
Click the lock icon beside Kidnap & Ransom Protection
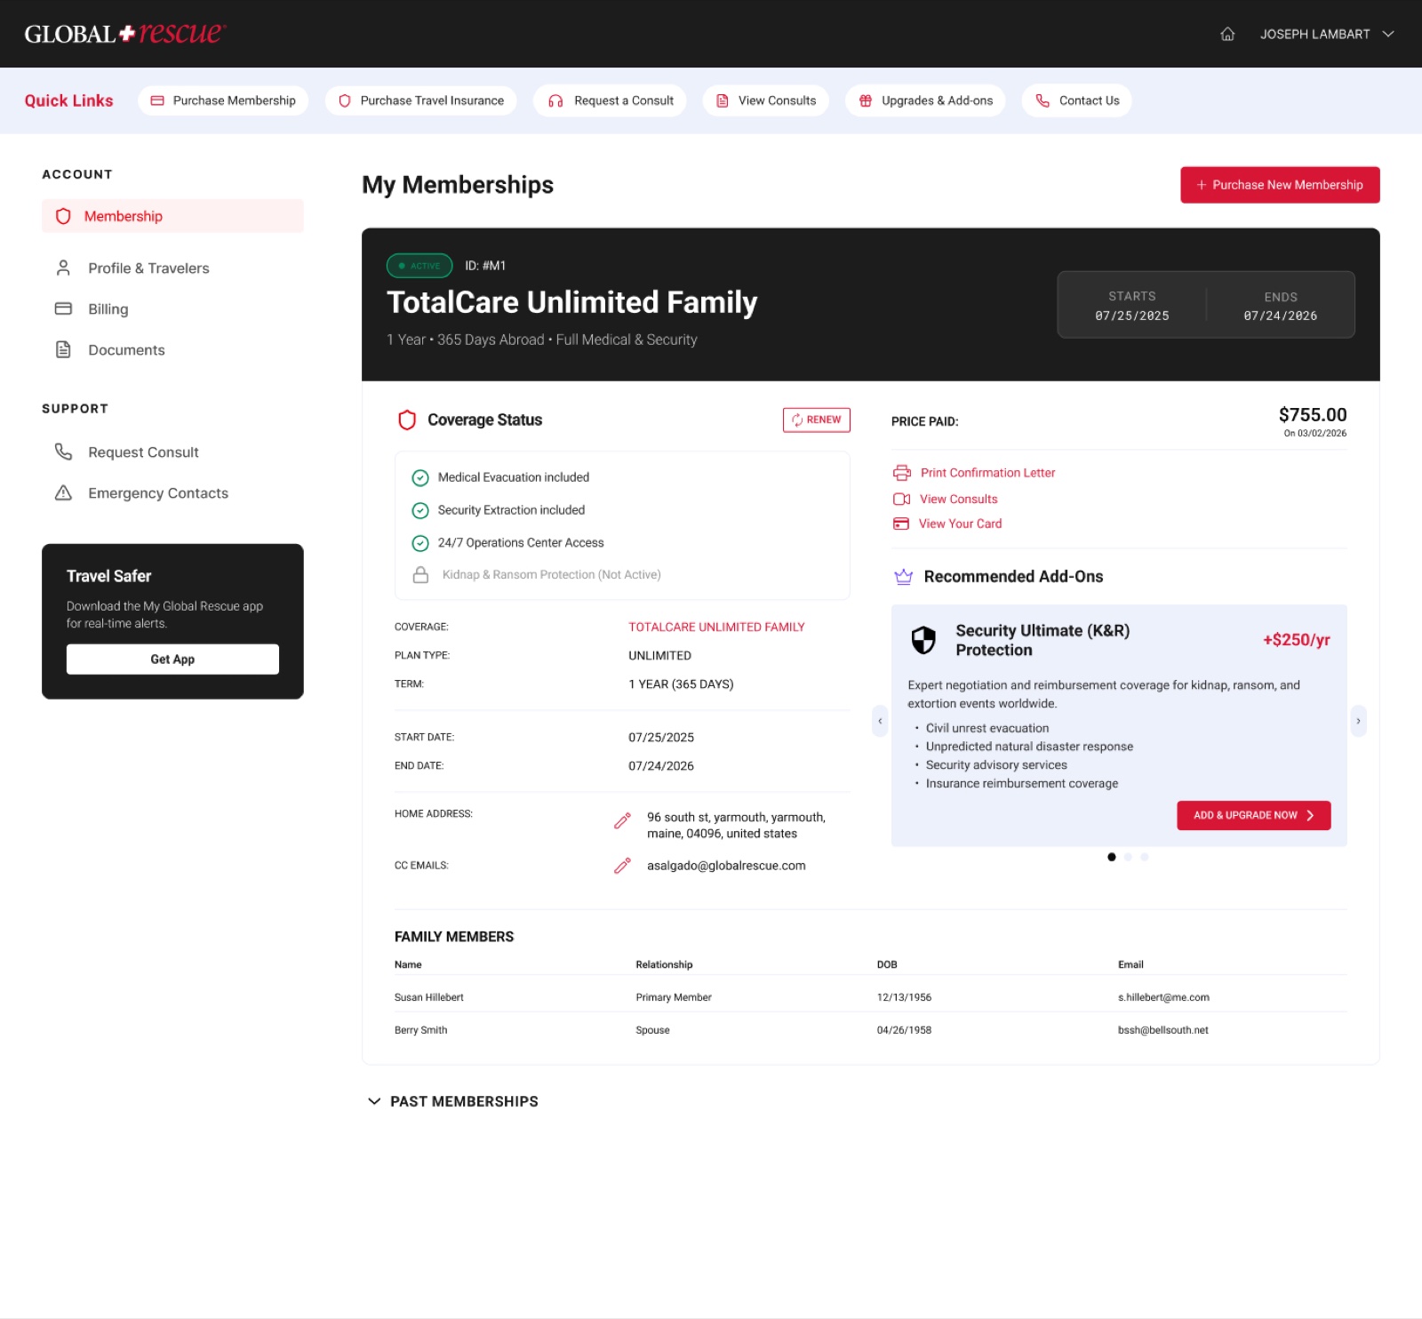pos(421,575)
